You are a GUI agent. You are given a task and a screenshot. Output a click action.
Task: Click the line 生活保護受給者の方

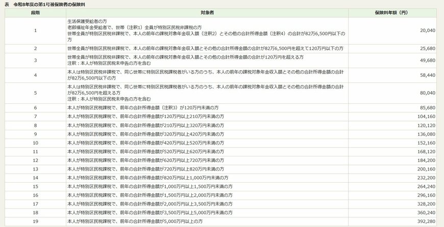click(87, 21)
